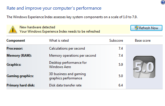Select the Memory (RAM) component label
Viewport: 165px width, 106px height.
tap(19, 56)
